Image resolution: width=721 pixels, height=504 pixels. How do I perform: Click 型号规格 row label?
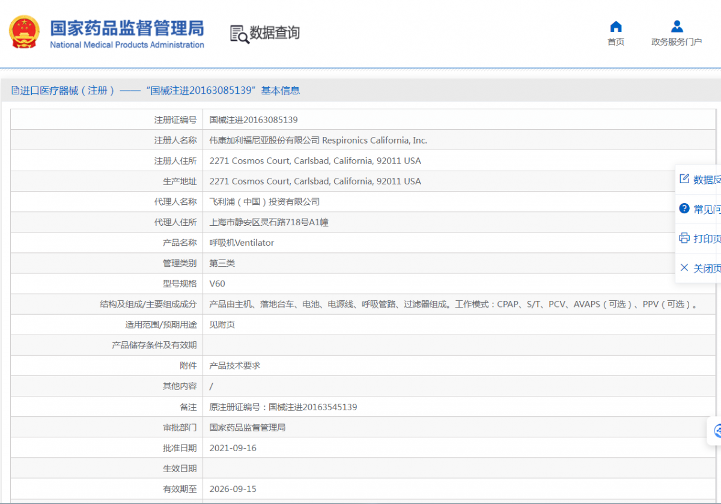click(180, 284)
